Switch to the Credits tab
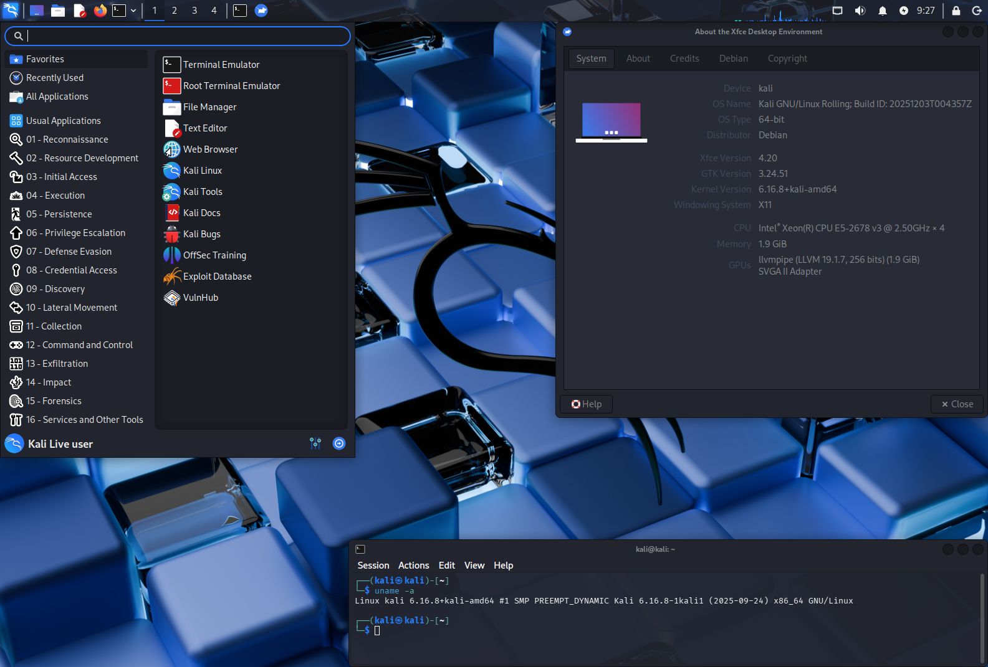Screen dimensions: 988x667 [x=684, y=59]
